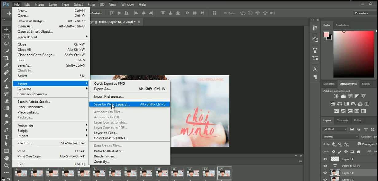This screenshot has width=378, height=181.
Task: Click the foreground color swatch
Action: point(326,34)
